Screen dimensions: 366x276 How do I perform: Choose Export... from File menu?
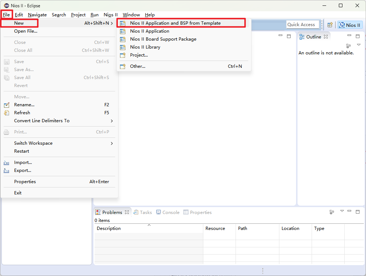click(x=59, y=170)
